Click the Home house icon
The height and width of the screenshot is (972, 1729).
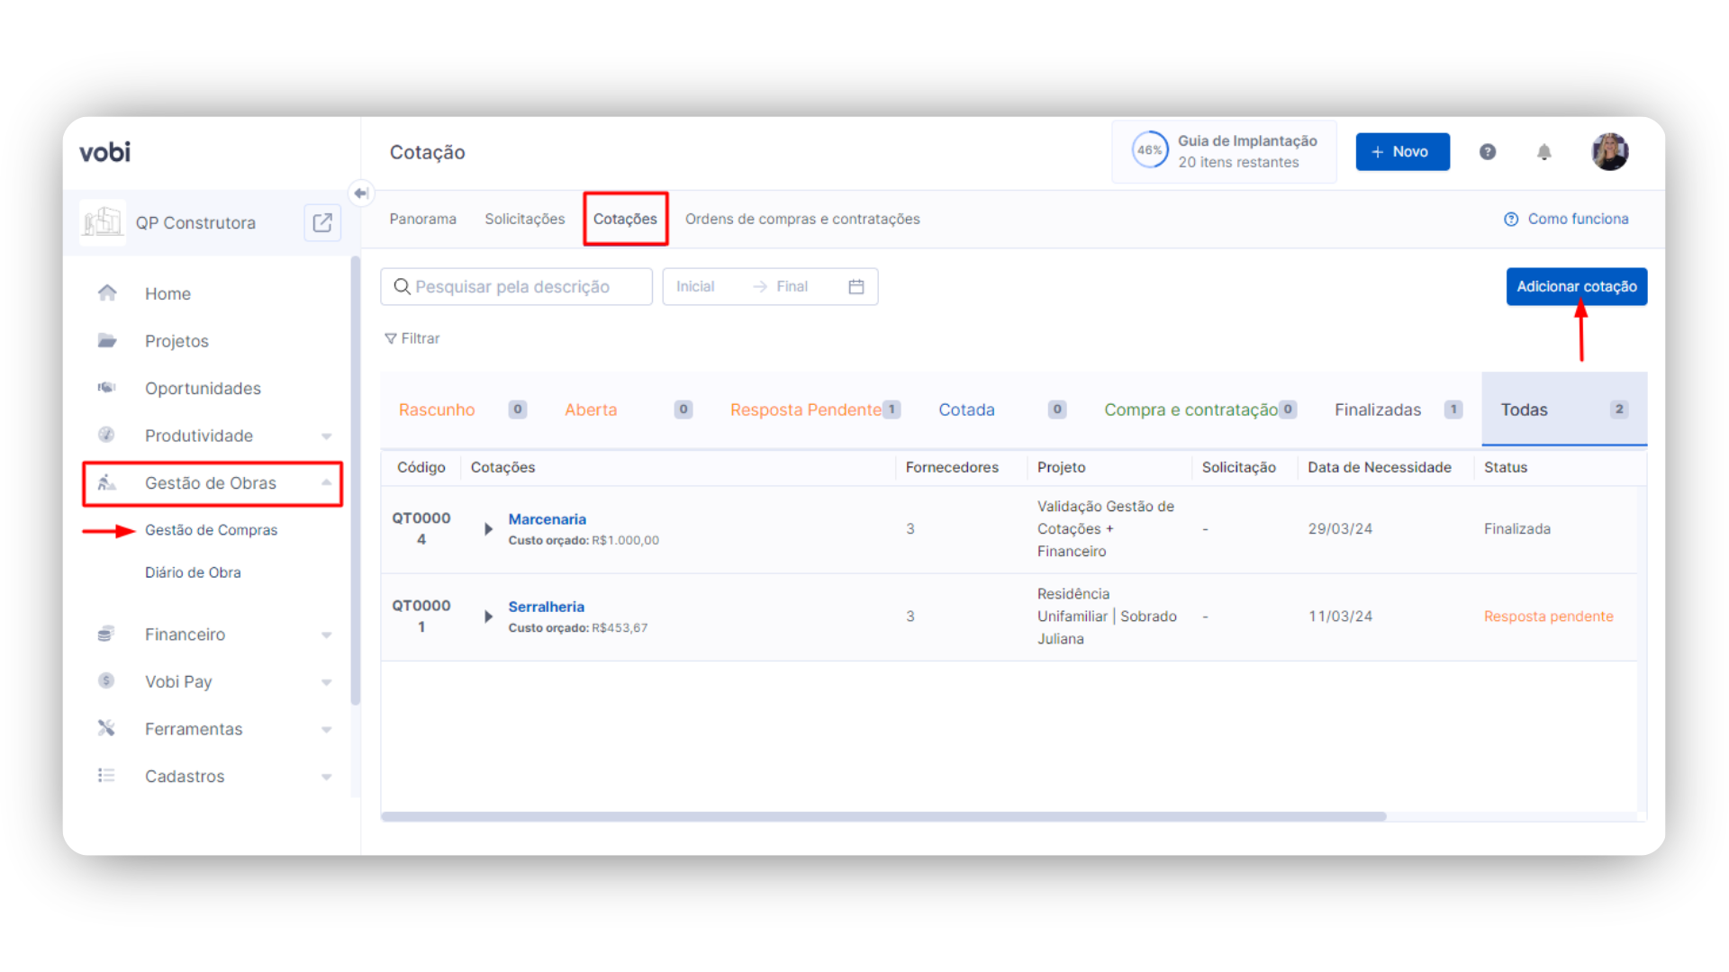tap(107, 293)
